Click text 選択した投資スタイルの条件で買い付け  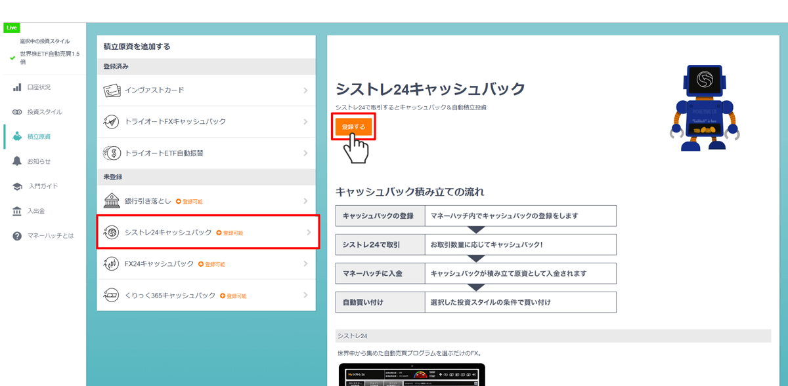(x=491, y=302)
